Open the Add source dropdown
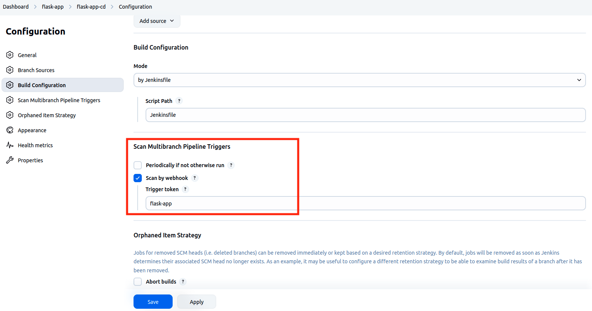This screenshot has width=592, height=311. coord(156,21)
